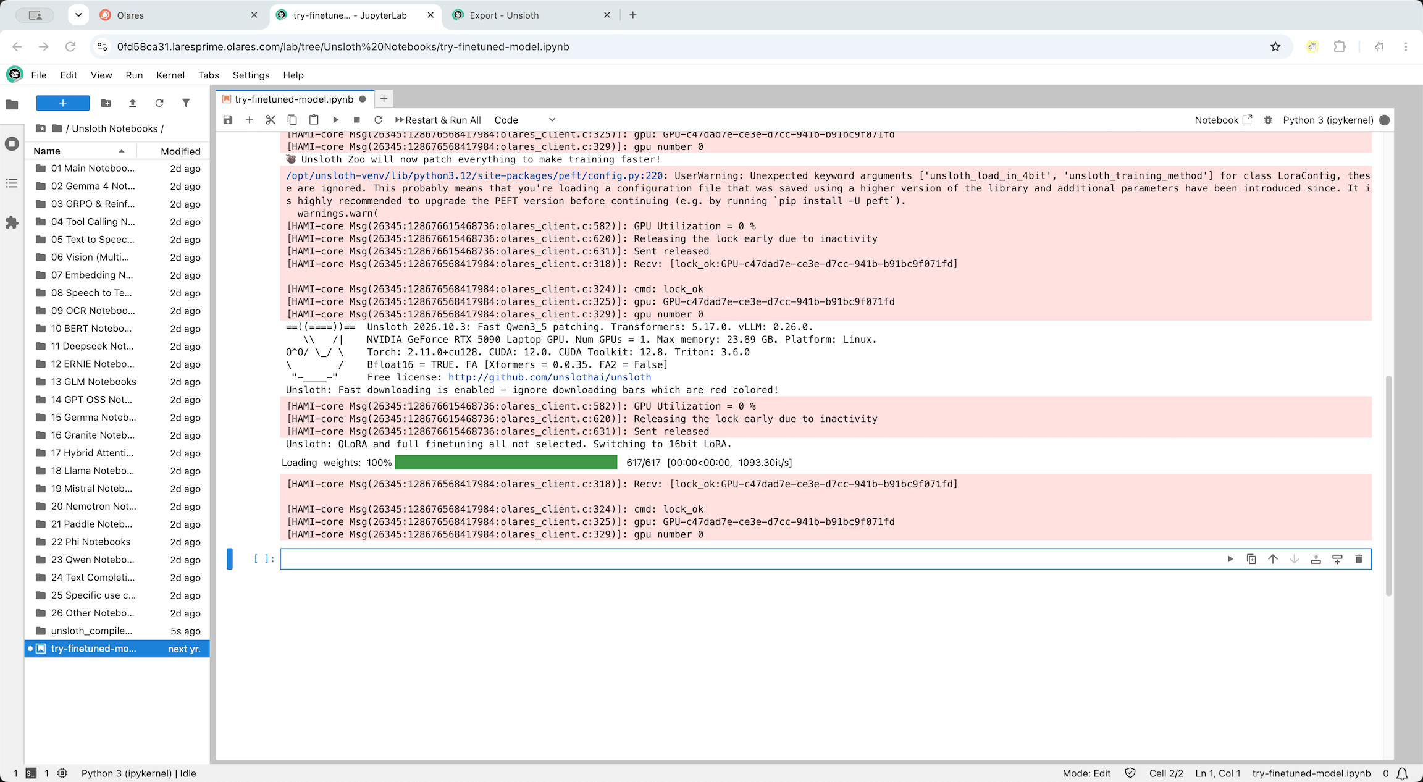Insert a cell below with the plus toolbar icon
This screenshot has height=782, width=1423.
250,120
